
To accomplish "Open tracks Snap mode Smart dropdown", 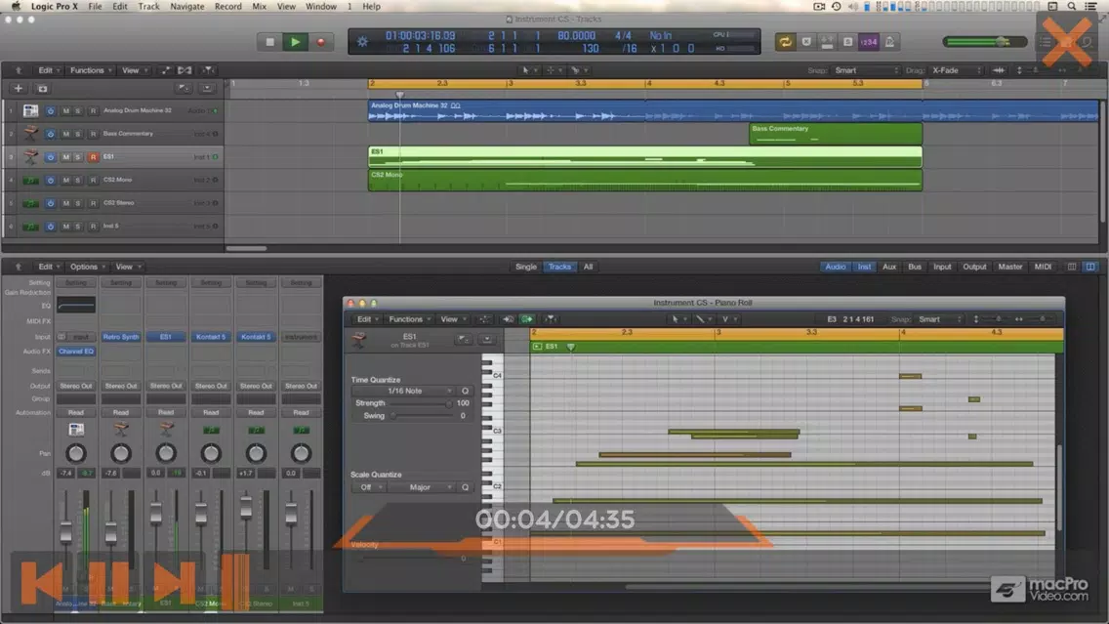I will [866, 70].
